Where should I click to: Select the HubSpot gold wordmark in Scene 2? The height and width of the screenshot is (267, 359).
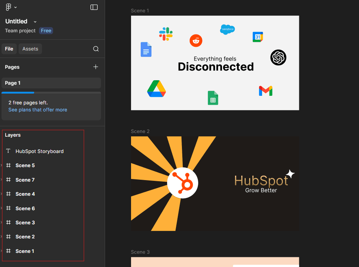261,181
